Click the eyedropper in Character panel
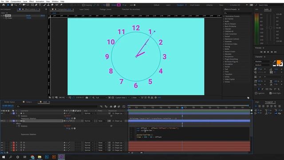The width and height of the screenshot is (284, 160). click(x=274, y=62)
